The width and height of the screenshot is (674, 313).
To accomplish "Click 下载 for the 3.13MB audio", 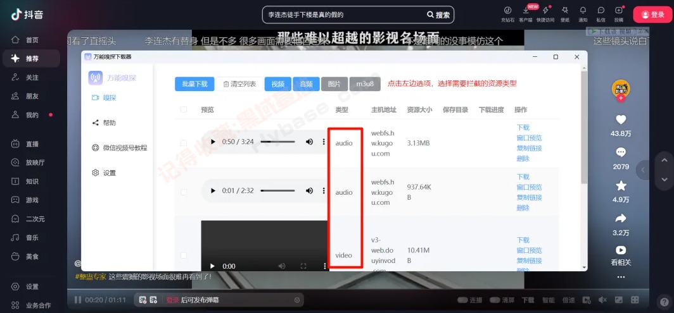I will pos(523,128).
